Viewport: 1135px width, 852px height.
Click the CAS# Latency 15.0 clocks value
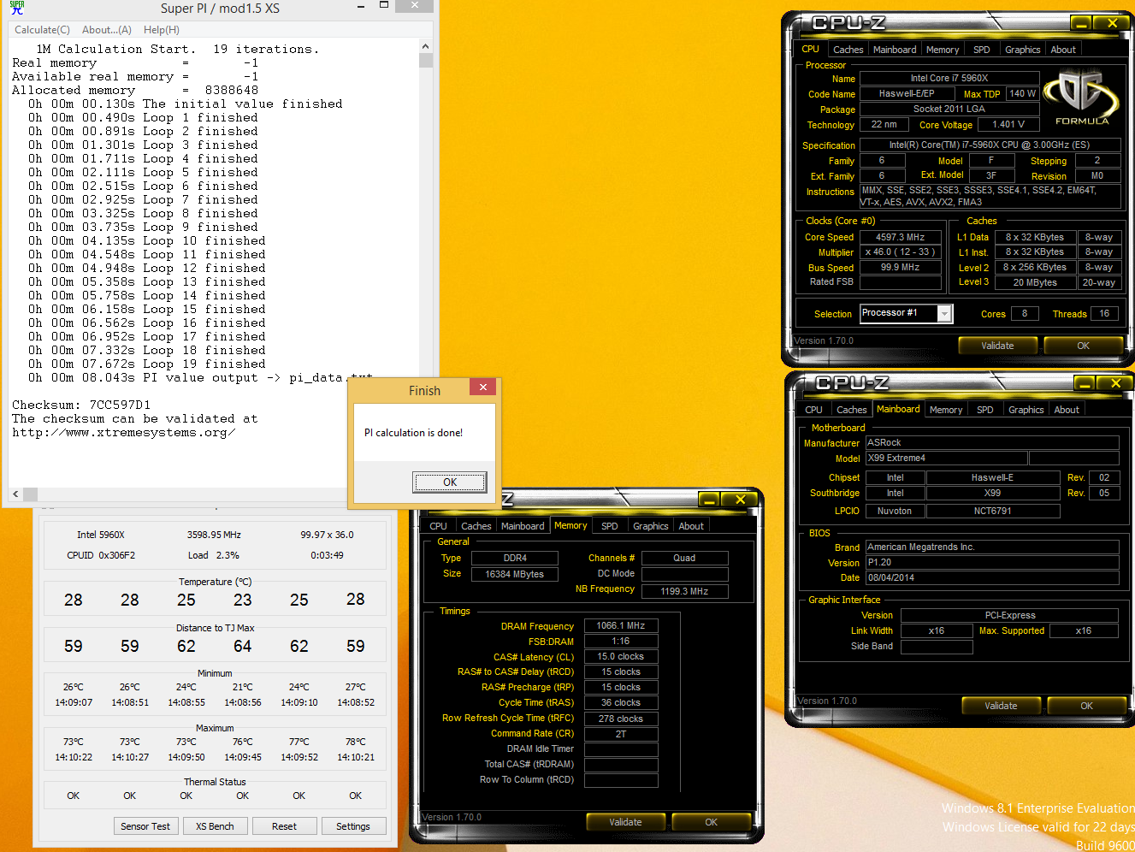coord(621,656)
